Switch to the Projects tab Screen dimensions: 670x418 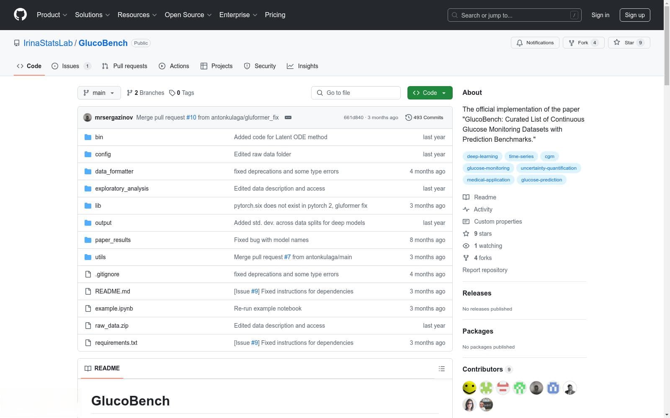coord(216,66)
